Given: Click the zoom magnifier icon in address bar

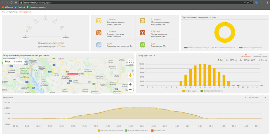Looking at the screenshot, I should tap(245, 3).
